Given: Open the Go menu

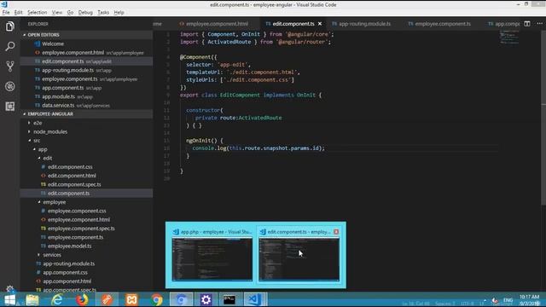Looking at the screenshot, I should 70,12.
